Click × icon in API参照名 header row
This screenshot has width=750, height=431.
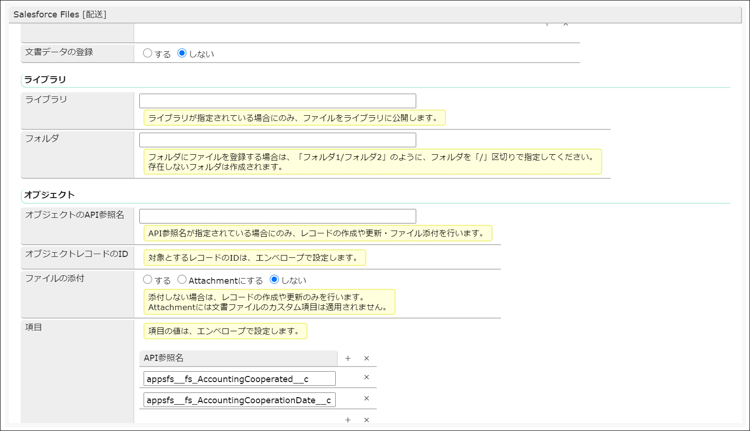(x=366, y=359)
